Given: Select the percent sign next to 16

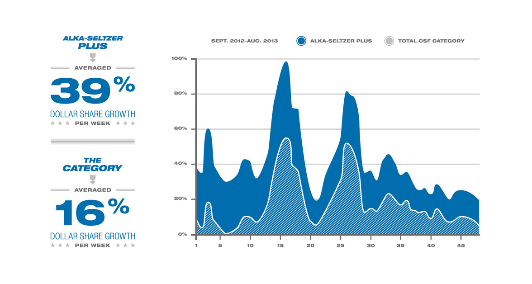Looking at the screenshot, I should (x=119, y=207).
